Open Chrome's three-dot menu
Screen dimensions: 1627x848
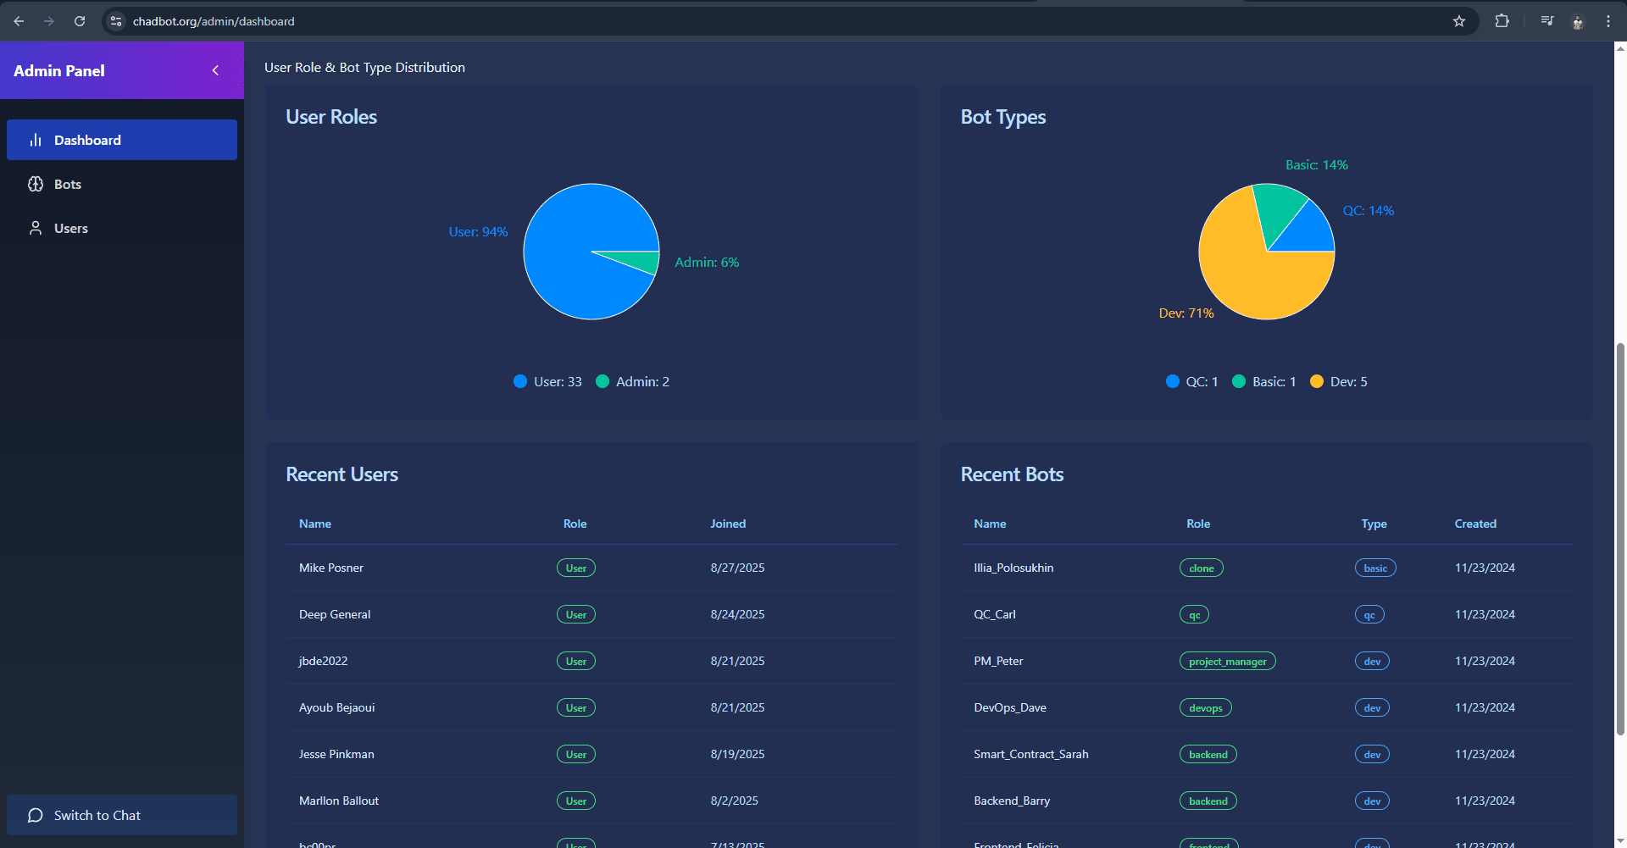click(1609, 21)
